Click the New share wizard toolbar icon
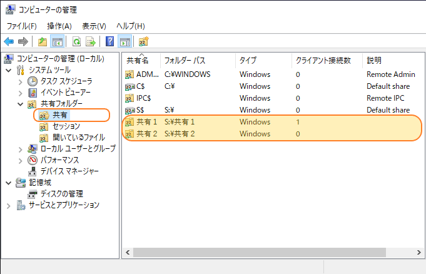 (x=144, y=41)
